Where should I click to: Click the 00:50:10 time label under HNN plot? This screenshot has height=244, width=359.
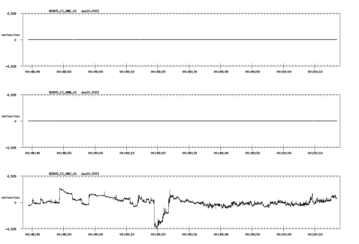pyautogui.click(x=315, y=153)
